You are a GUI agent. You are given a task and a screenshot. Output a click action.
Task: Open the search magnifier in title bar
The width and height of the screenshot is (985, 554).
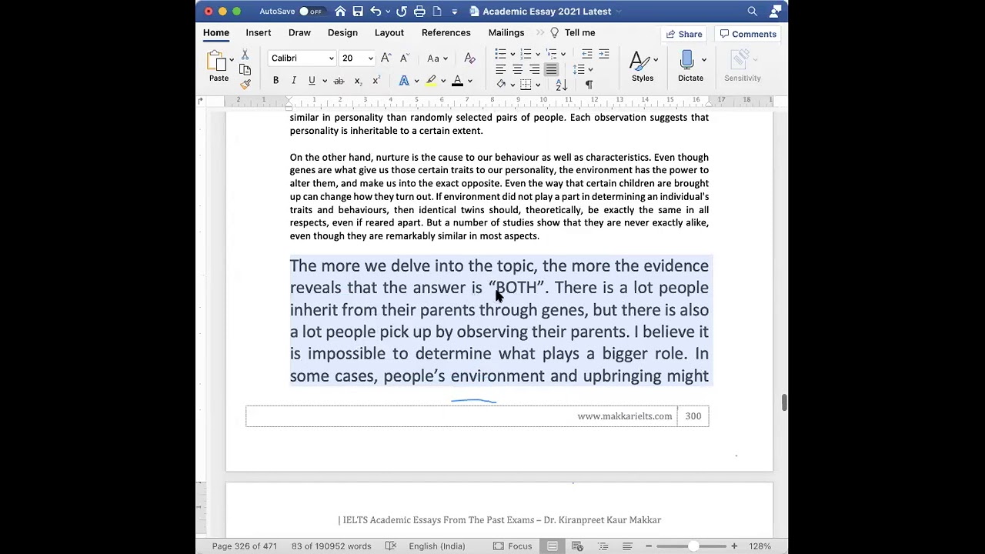[x=752, y=11]
